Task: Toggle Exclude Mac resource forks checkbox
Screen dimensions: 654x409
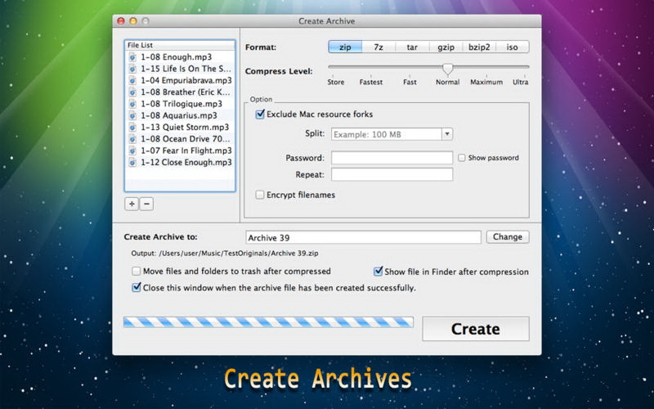Action: point(261,115)
